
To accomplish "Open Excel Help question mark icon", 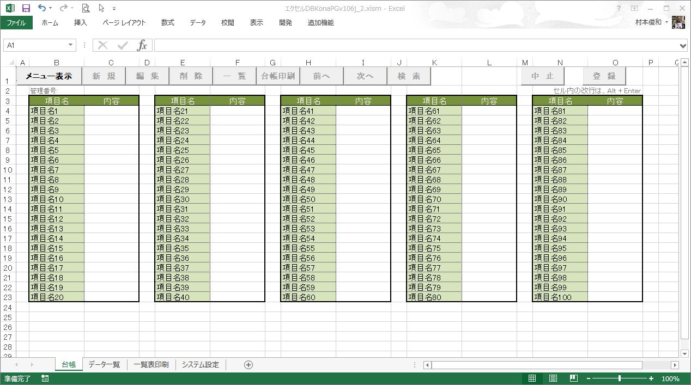I will coord(619,8).
